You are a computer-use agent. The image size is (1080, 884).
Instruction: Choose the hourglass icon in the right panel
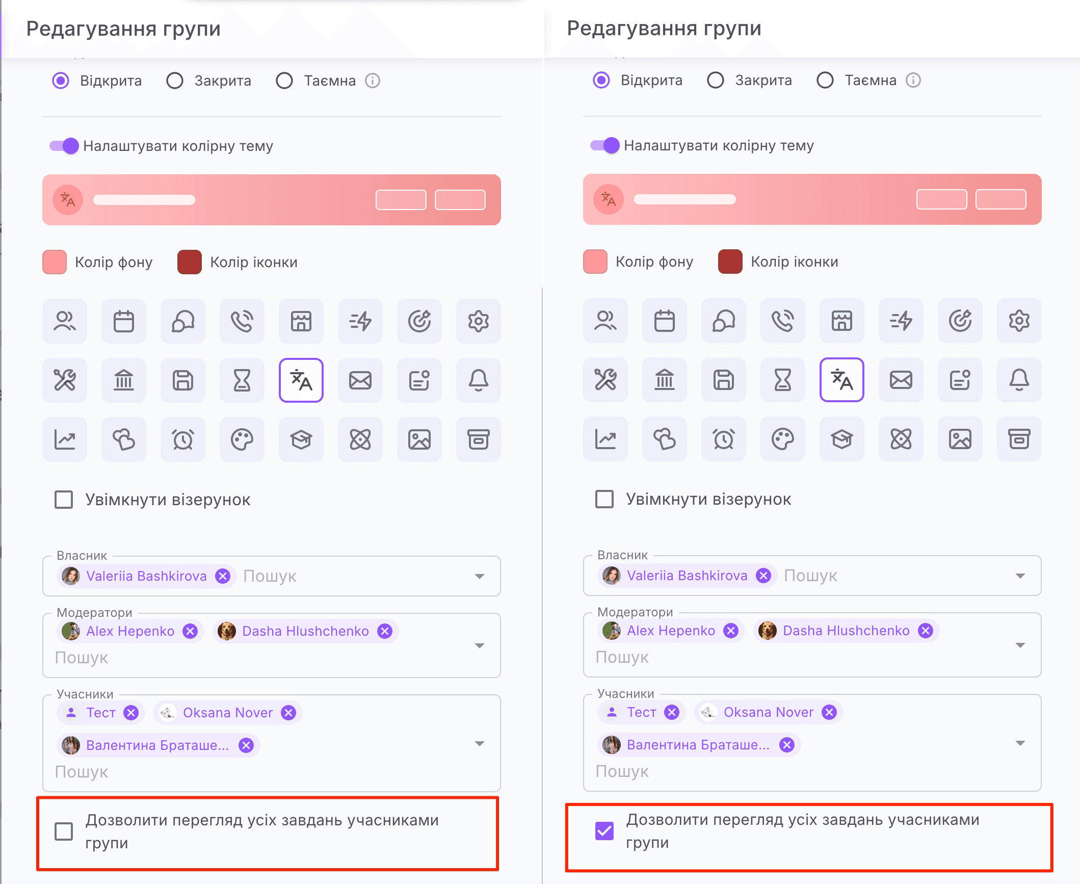tap(782, 380)
